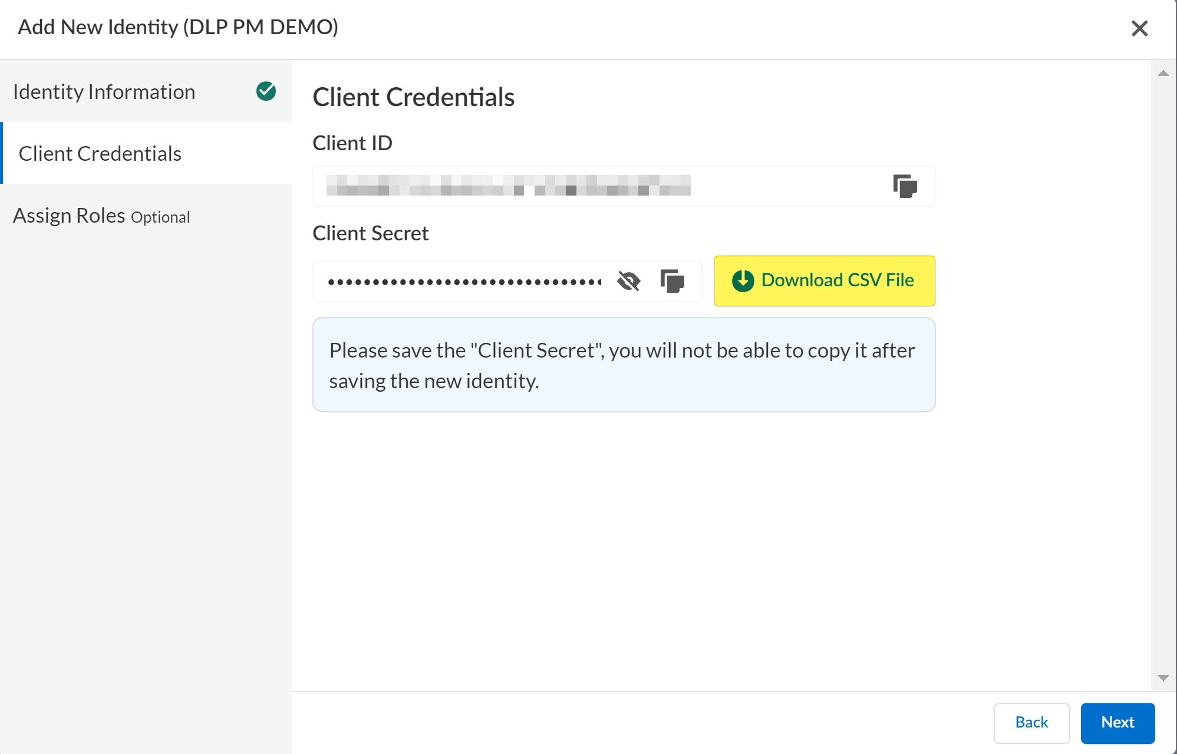
Task: Click the Add New Identity dialog title
Action: click(178, 27)
